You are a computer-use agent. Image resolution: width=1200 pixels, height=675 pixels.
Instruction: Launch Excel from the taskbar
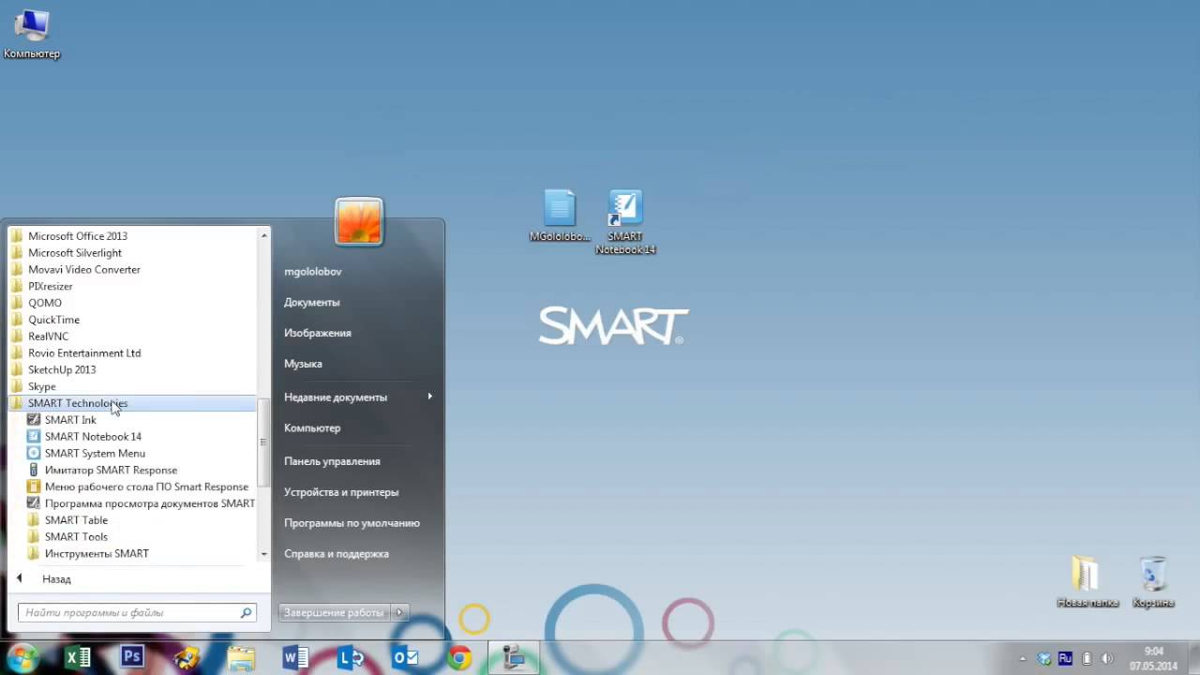(x=78, y=657)
